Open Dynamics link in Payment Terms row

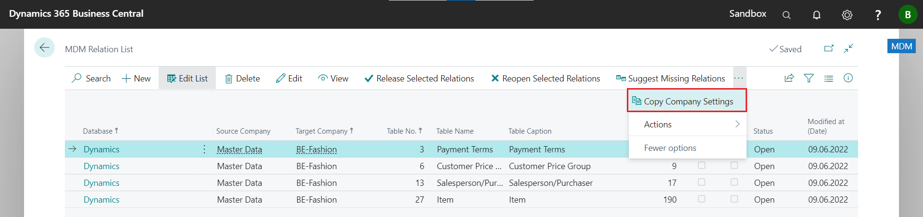[101, 149]
